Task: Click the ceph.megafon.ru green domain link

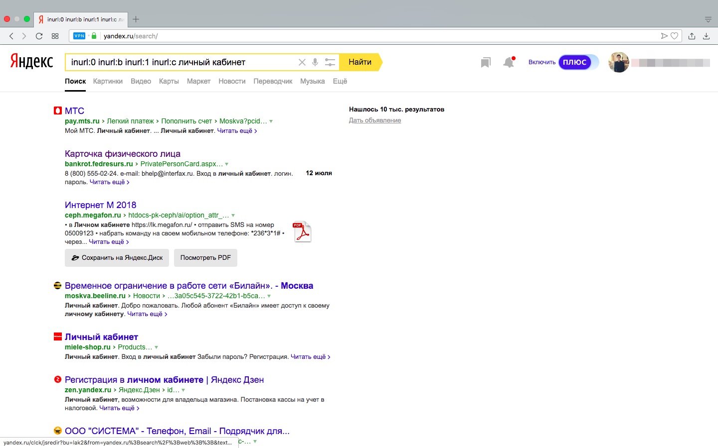Action: pos(93,215)
